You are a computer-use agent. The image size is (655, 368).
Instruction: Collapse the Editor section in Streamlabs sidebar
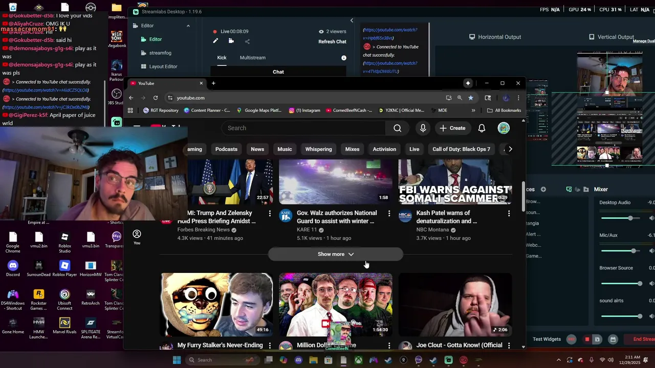click(x=188, y=26)
